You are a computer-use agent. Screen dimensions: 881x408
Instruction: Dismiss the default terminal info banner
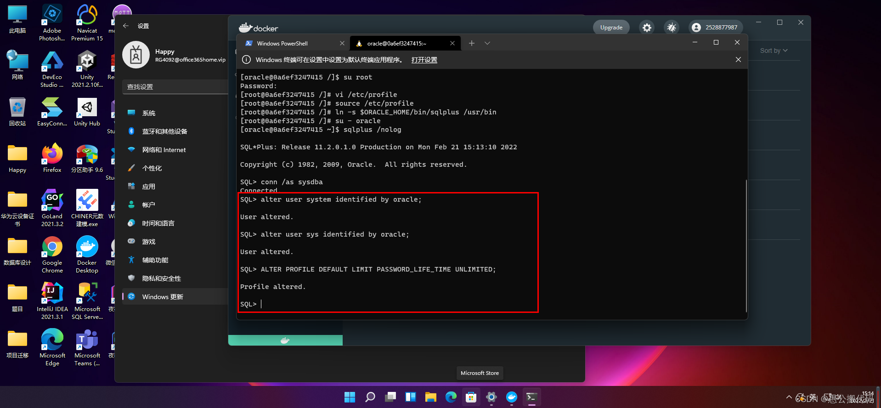[738, 60]
